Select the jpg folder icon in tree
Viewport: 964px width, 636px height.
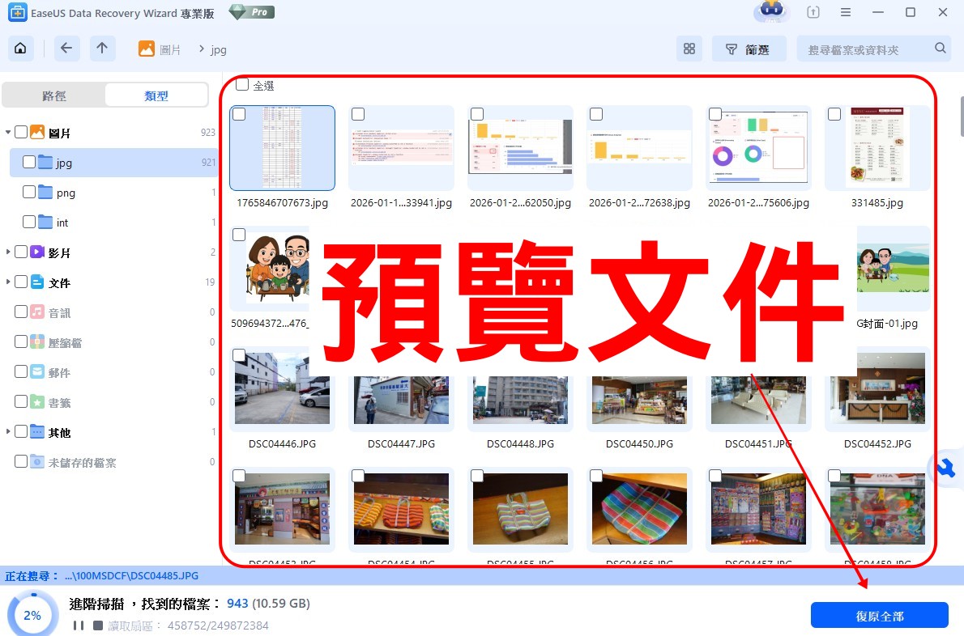[45, 162]
